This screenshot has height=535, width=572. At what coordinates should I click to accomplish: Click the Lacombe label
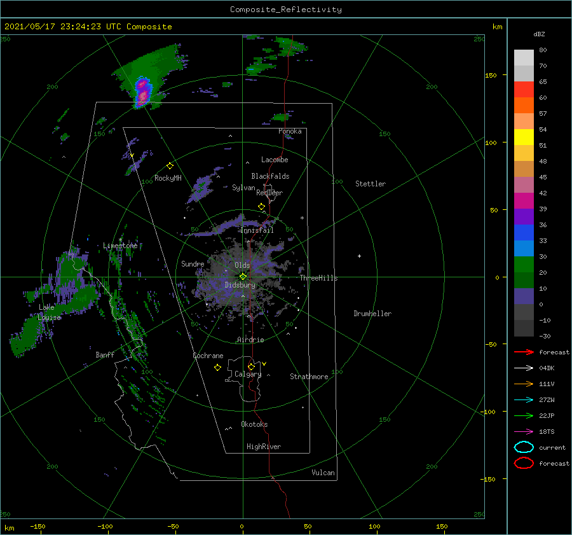click(275, 160)
